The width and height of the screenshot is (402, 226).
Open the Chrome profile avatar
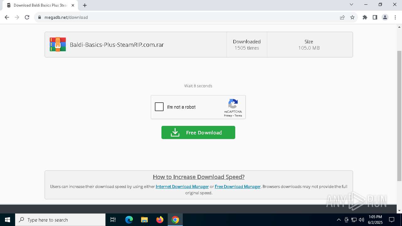point(385,17)
